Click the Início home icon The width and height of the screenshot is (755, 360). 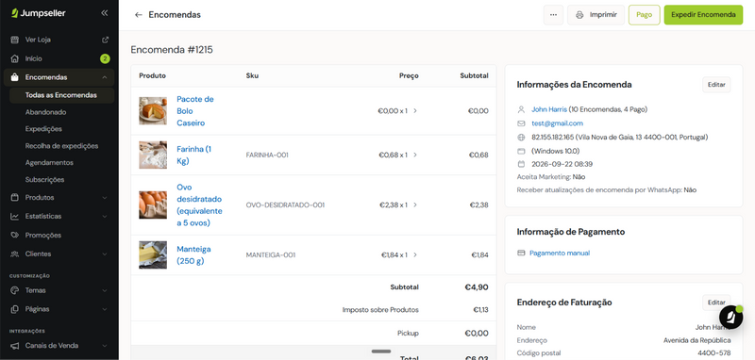pyautogui.click(x=15, y=58)
